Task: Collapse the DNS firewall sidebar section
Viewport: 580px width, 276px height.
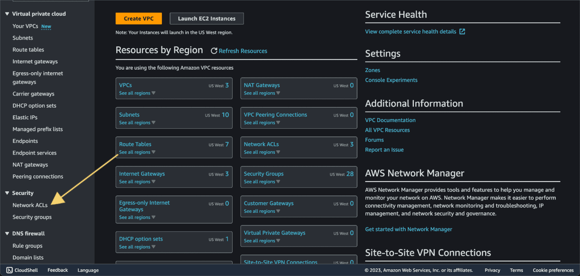Action: coord(6,233)
